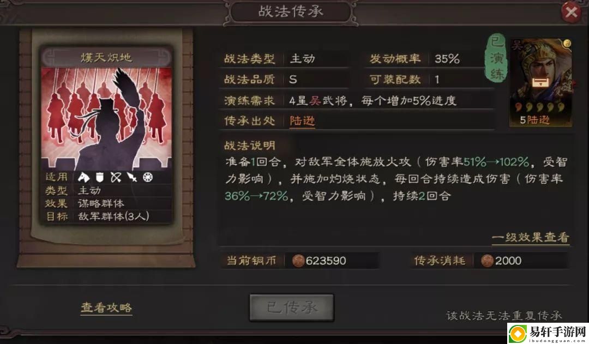Click the 已传承 button
The image size is (589, 344).
[291, 308]
